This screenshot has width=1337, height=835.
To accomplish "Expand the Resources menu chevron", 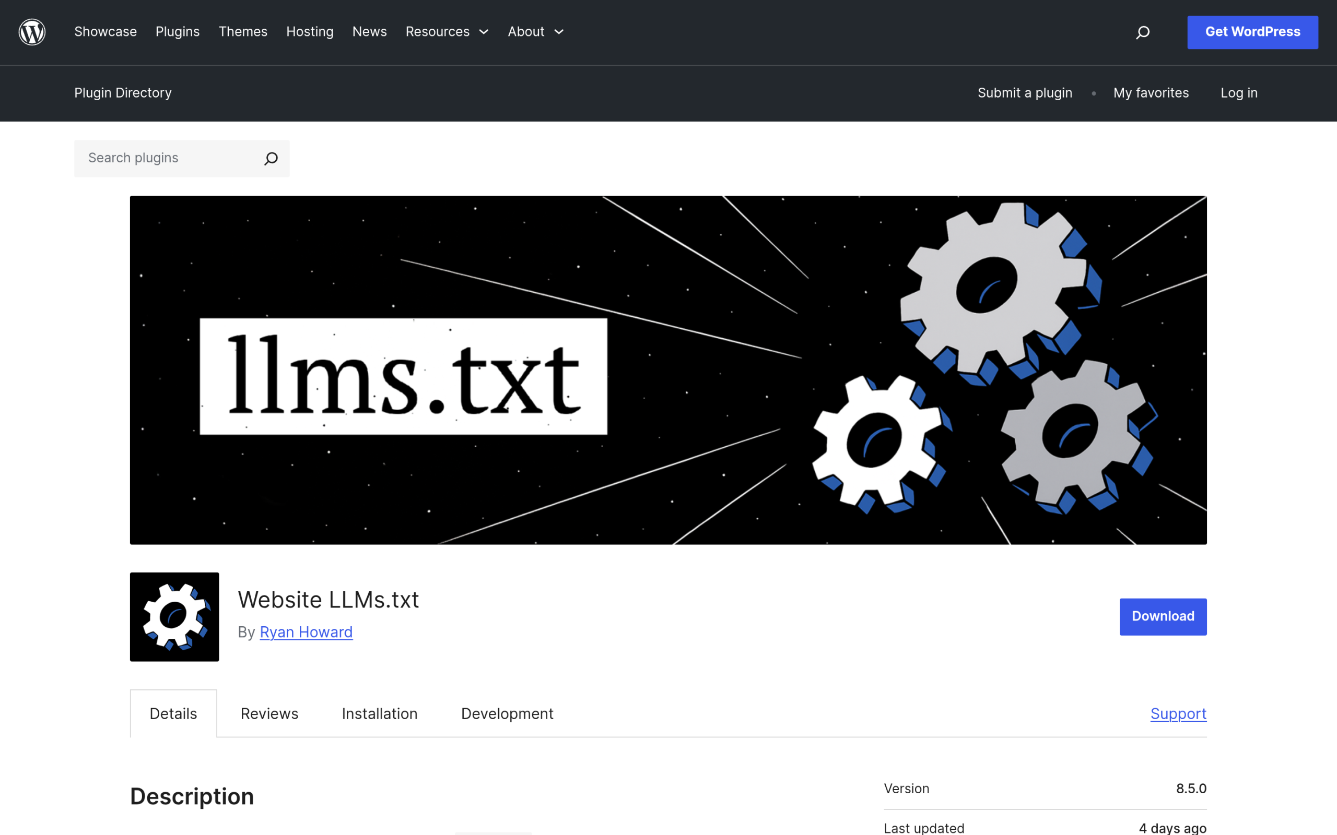I will click(484, 32).
